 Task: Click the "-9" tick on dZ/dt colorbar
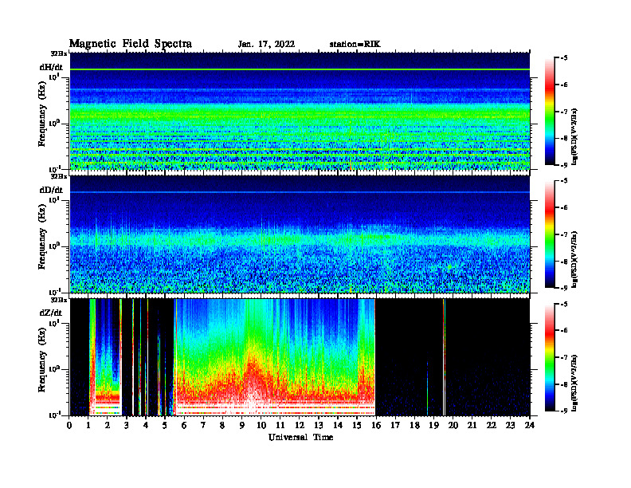564,411
